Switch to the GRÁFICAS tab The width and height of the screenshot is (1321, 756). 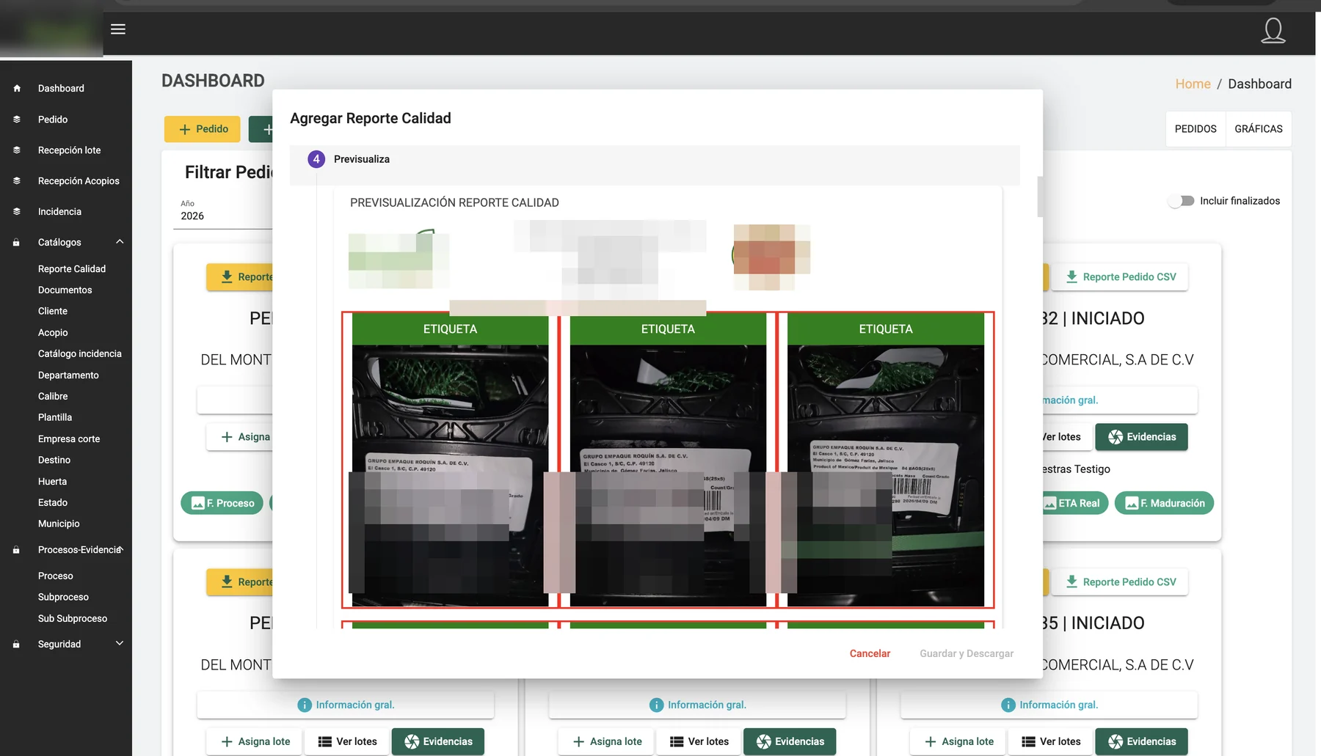pos(1259,129)
